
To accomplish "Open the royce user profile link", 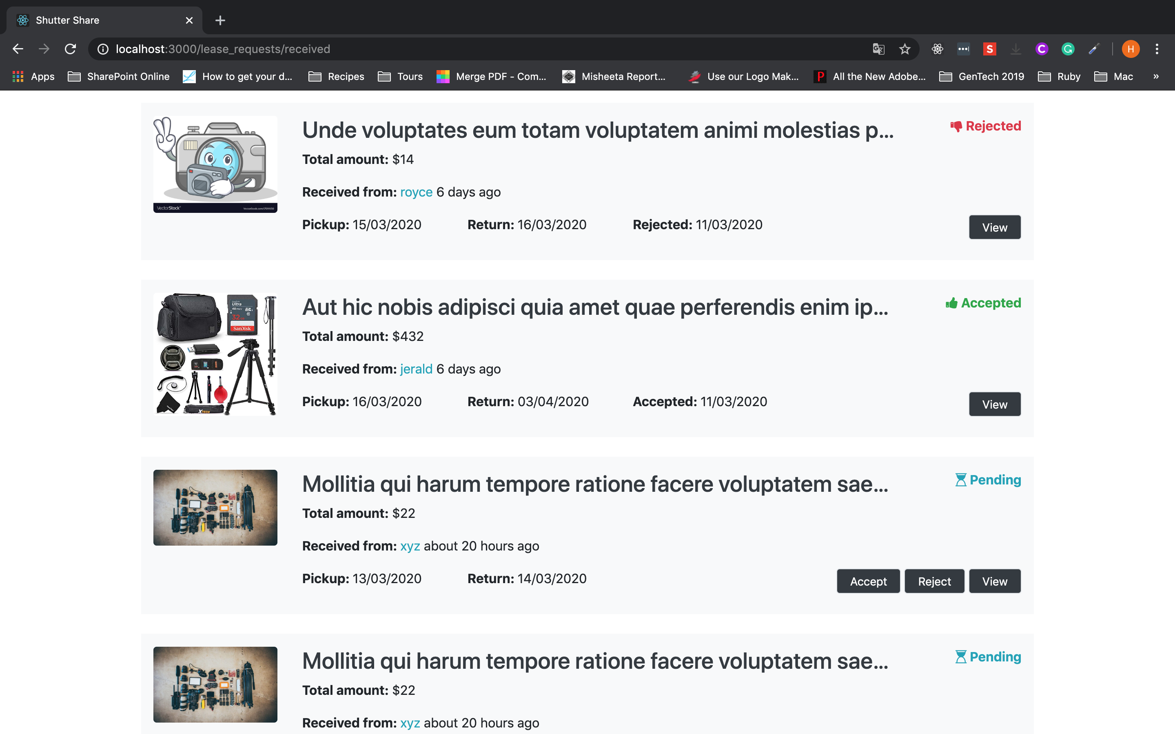I will point(416,192).
